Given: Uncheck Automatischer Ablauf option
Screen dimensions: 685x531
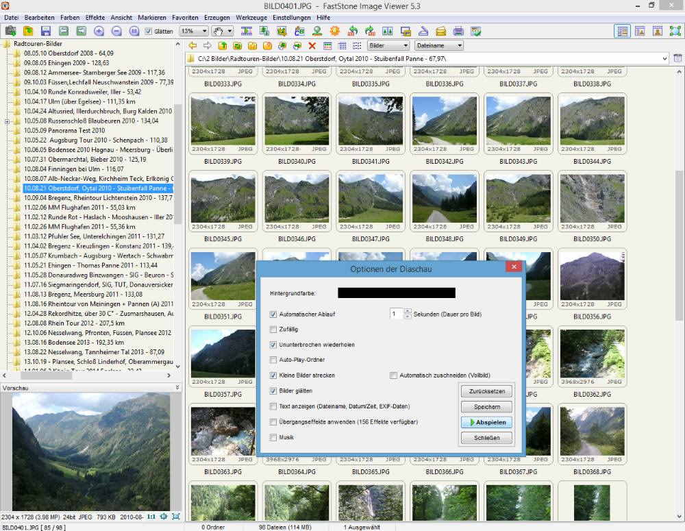Looking at the screenshot, I should click(x=274, y=314).
